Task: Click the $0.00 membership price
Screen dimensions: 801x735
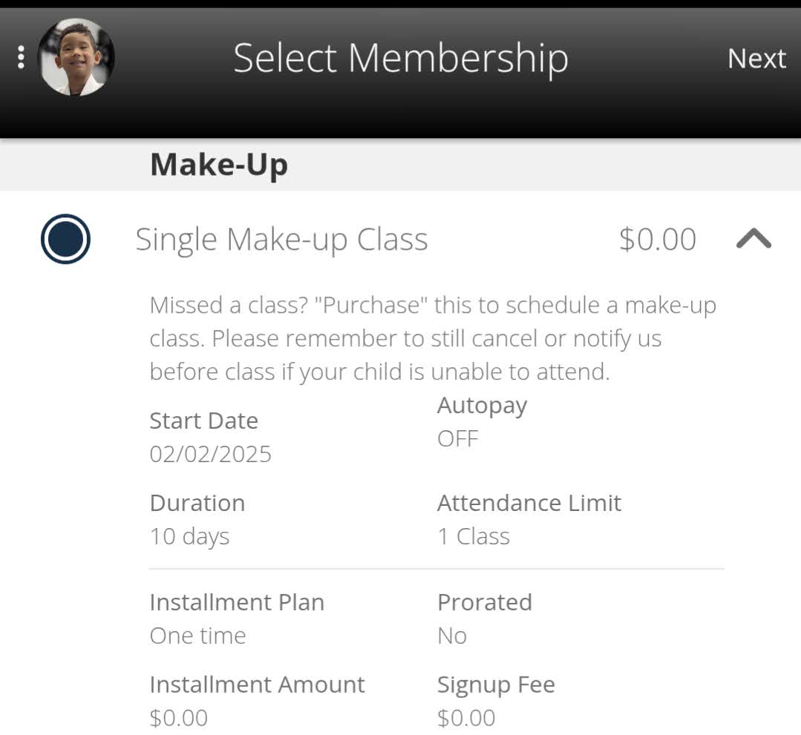Action: pos(658,239)
